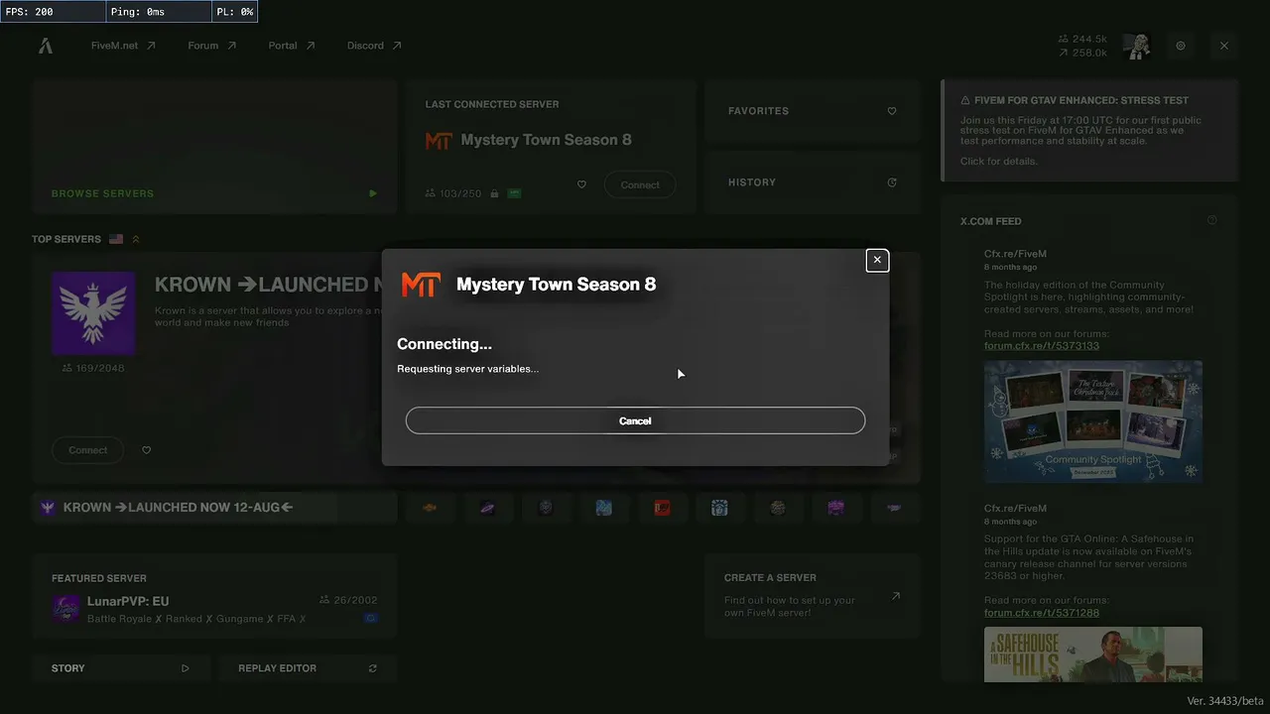Open the Discord link
The height and width of the screenshot is (714, 1270).
(x=374, y=46)
